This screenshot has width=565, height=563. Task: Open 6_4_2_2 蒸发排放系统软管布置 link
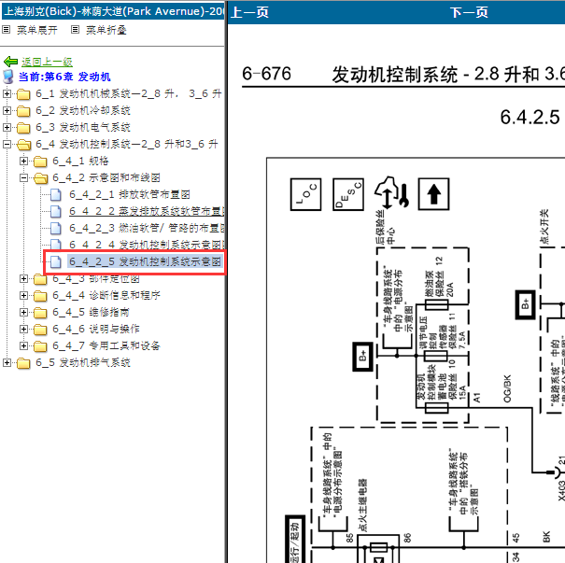coord(147,211)
